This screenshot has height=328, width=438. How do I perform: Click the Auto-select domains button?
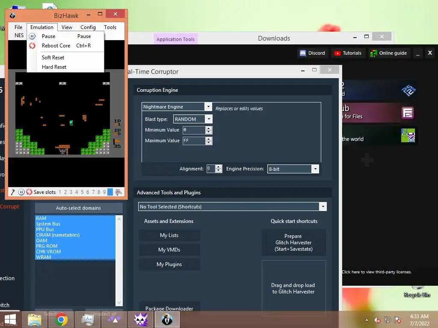pos(79,208)
